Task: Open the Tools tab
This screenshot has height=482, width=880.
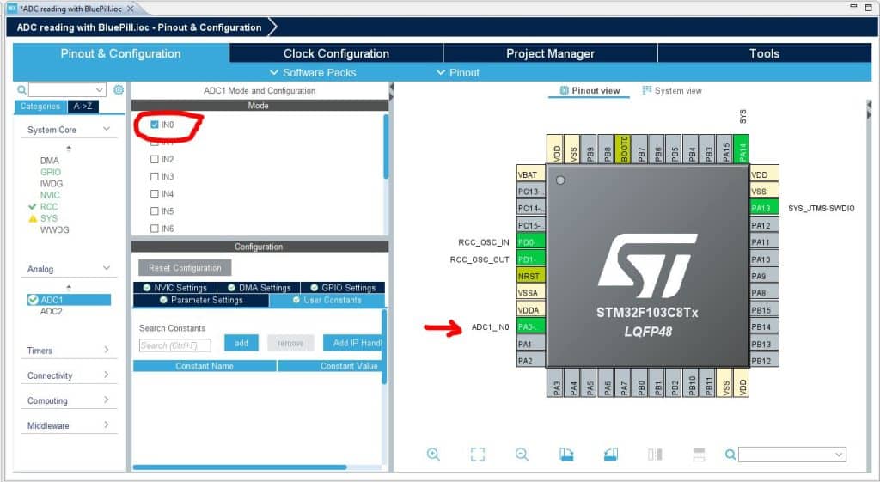Action: click(x=764, y=53)
